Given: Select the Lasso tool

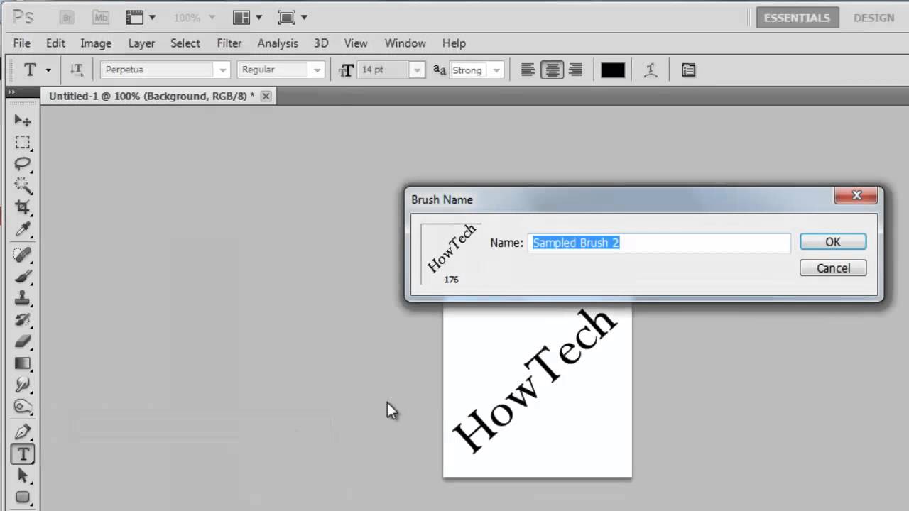Looking at the screenshot, I should click(23, 164).
